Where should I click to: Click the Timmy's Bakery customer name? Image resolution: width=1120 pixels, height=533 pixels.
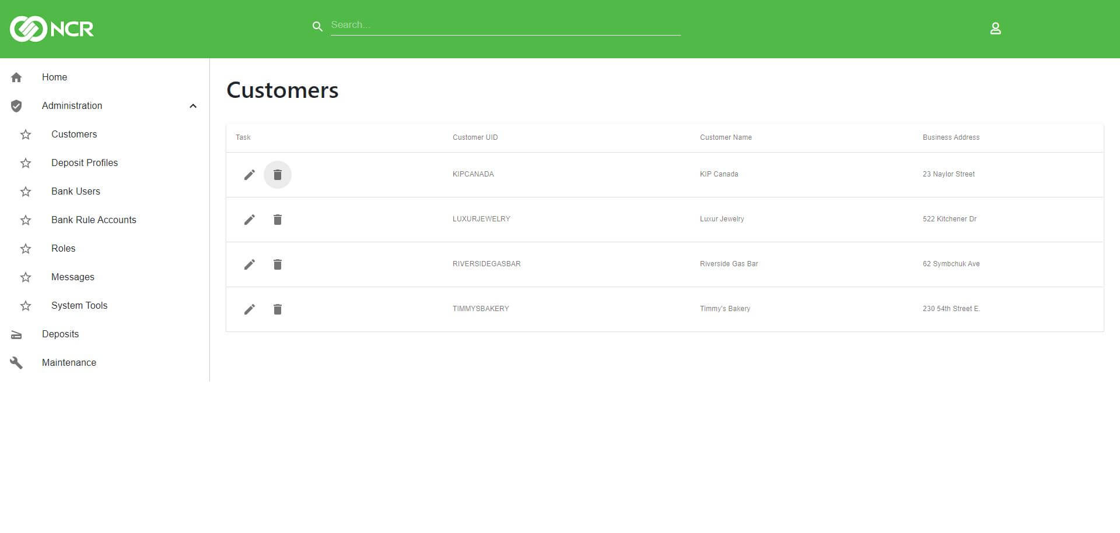(x=725, y=309)
